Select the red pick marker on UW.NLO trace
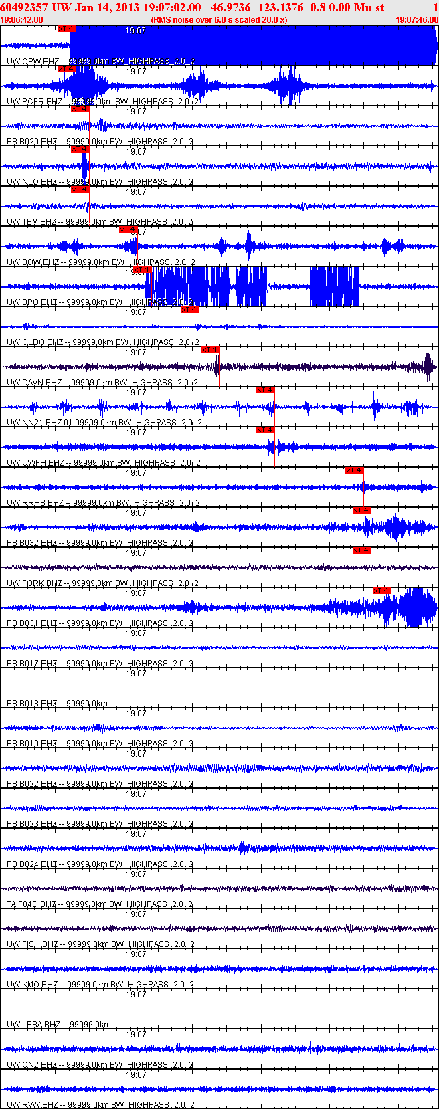 [80, 149]
